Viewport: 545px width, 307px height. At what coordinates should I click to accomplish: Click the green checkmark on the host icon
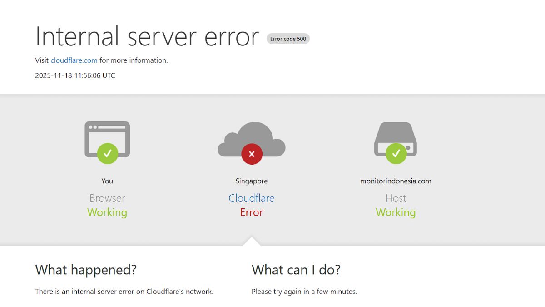tap(396, 153)
